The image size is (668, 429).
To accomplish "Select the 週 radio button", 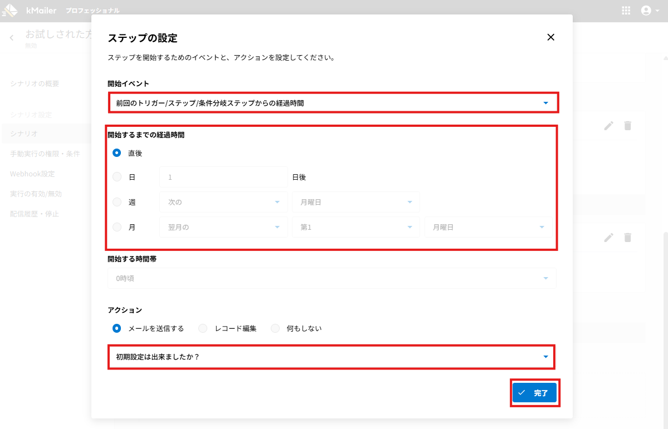I will (117, 202).
